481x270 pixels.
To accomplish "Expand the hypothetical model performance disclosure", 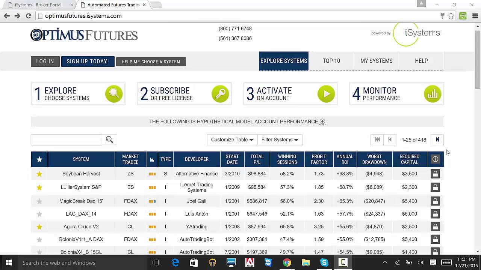I will coord(322,121).
